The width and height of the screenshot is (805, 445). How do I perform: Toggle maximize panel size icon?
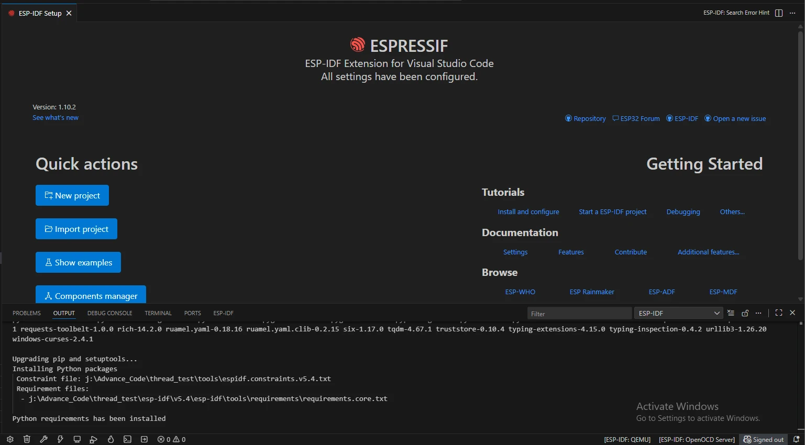[x=779, y=313]
